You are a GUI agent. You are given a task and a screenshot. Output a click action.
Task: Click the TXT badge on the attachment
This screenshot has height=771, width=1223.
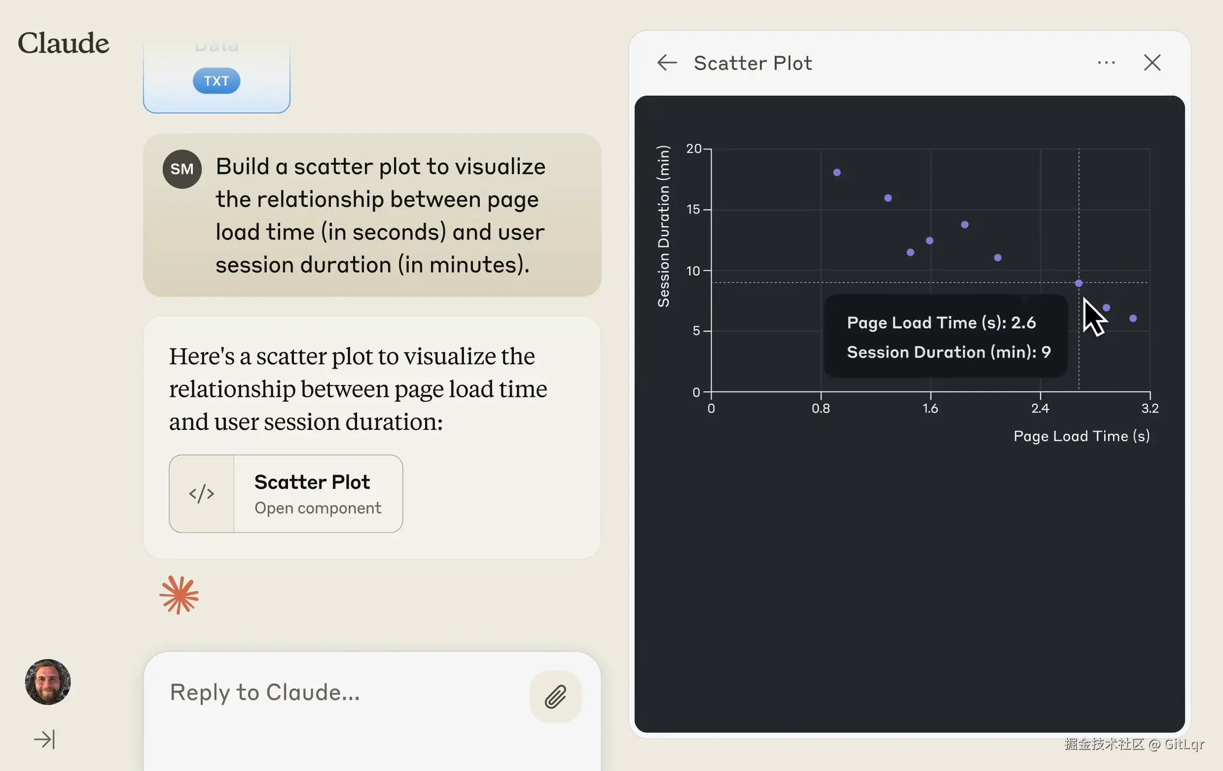(216, 81)
